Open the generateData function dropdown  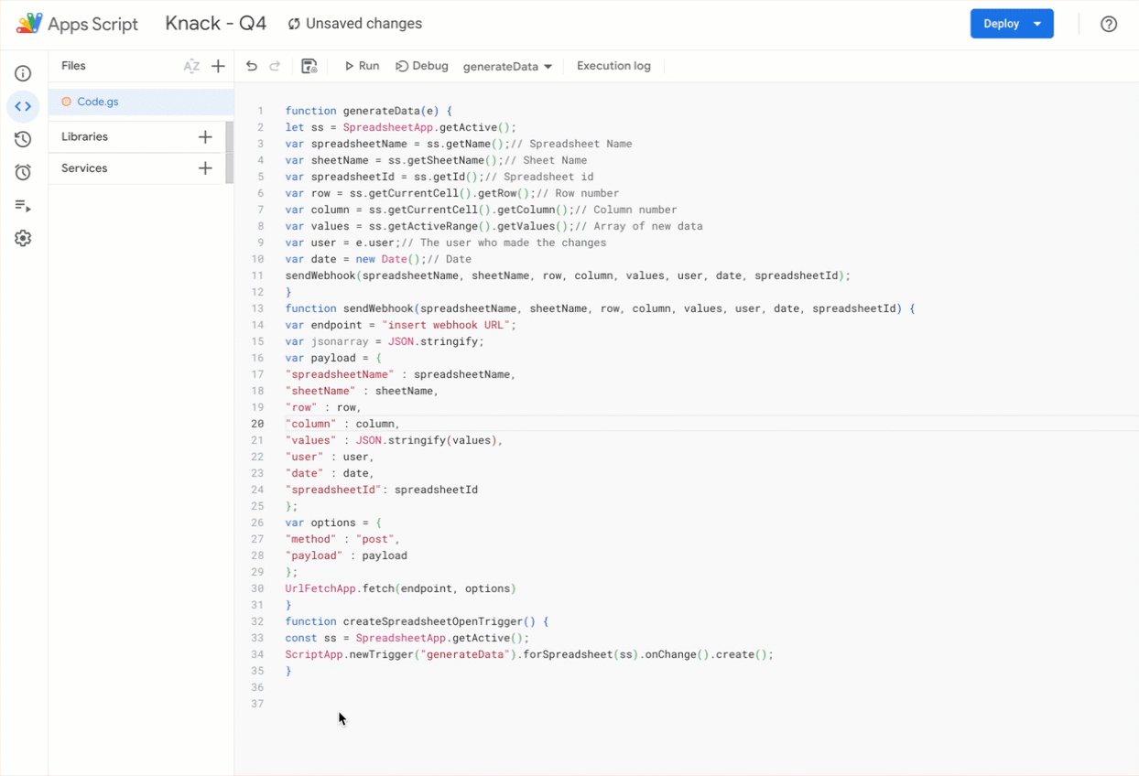(x=507, y=65)
